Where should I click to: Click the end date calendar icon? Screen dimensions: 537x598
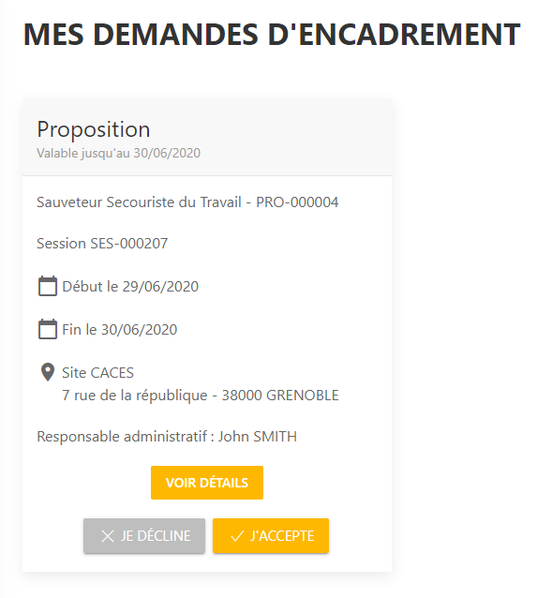tap(48, 329)
